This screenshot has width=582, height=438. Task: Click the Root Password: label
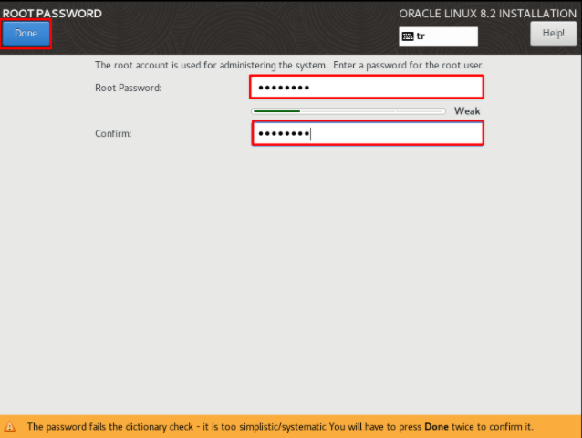(x=128, y=88)
